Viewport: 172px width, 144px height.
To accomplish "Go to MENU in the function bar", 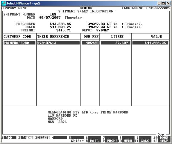I will [128, 141].
